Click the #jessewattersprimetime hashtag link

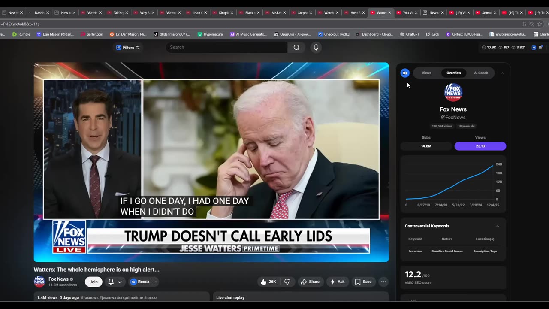click(x=121, y=297)
